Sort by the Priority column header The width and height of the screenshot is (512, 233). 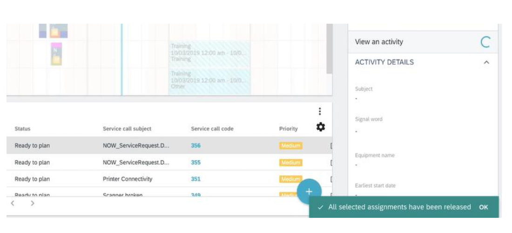pos(288,129)
